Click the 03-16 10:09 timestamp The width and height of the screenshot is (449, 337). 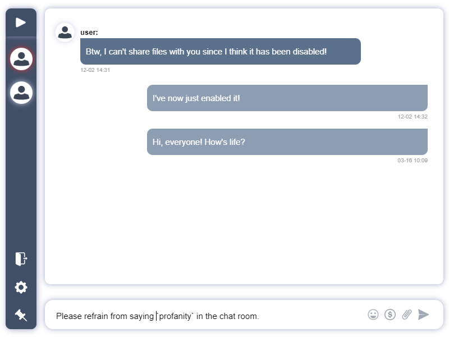pyautogui.click(x=413, y=161)
